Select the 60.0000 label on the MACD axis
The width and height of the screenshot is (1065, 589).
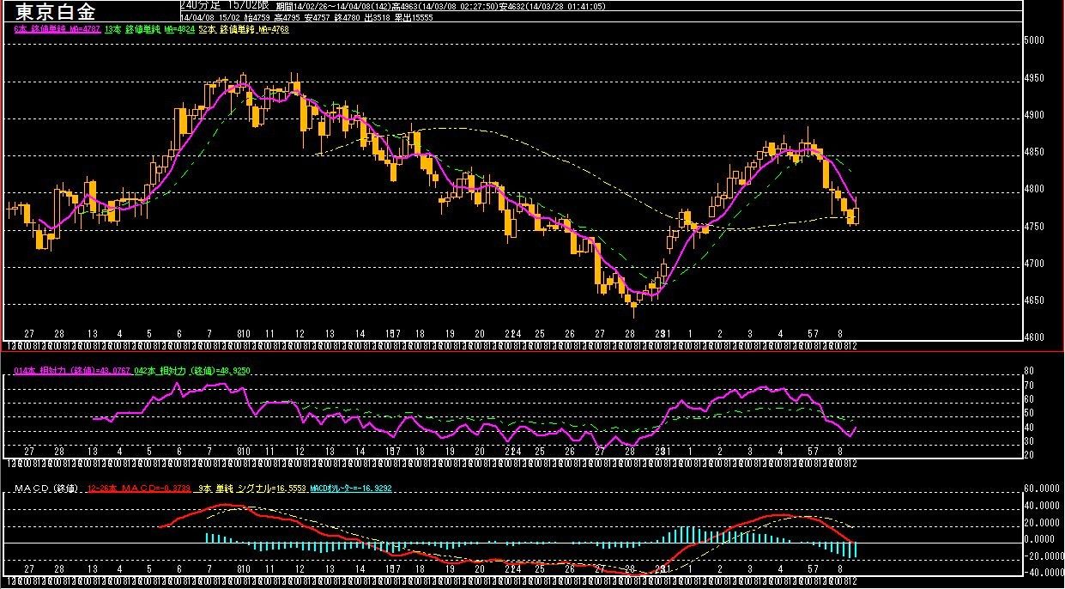(x=1043, y=489)
